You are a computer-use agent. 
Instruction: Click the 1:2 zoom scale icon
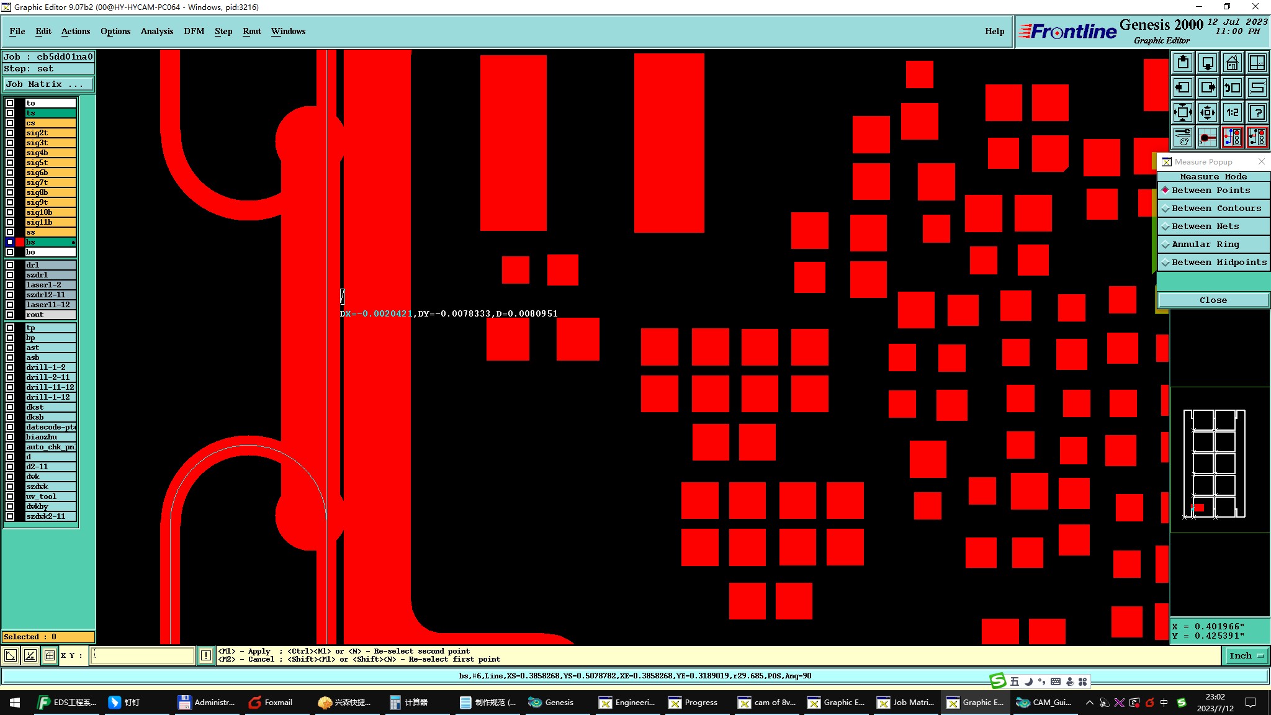tap(1232, 112)
